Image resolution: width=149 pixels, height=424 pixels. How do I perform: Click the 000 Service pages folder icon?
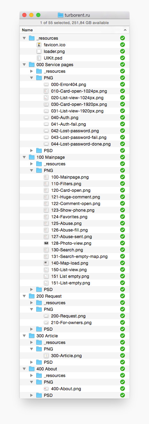coord(32,65)
